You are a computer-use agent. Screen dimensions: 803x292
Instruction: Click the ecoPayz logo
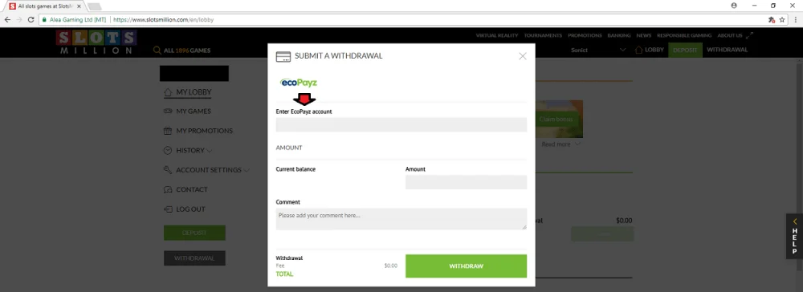299,83
